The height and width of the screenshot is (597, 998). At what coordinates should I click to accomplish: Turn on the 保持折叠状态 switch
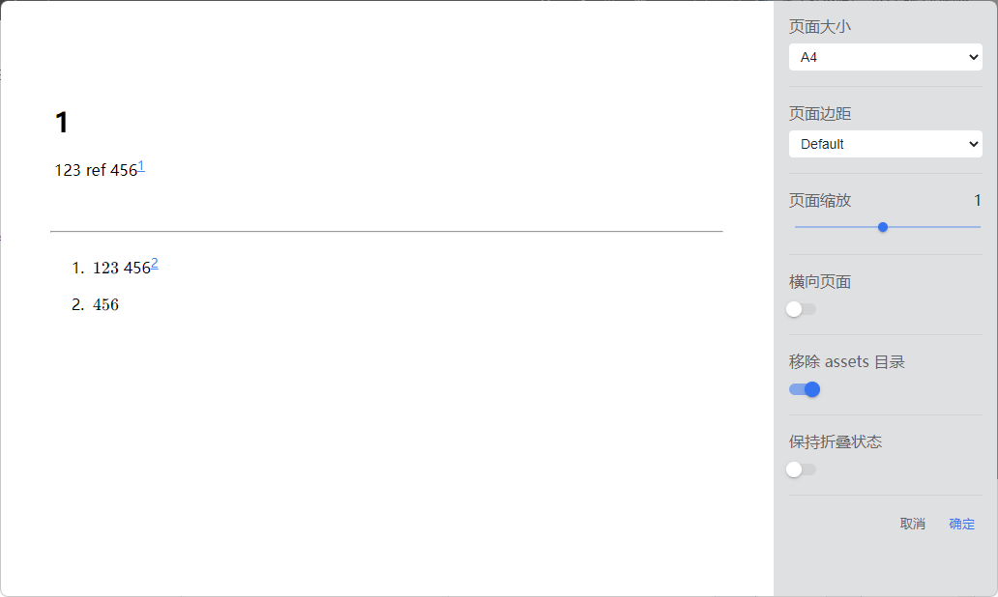(802, 469)
